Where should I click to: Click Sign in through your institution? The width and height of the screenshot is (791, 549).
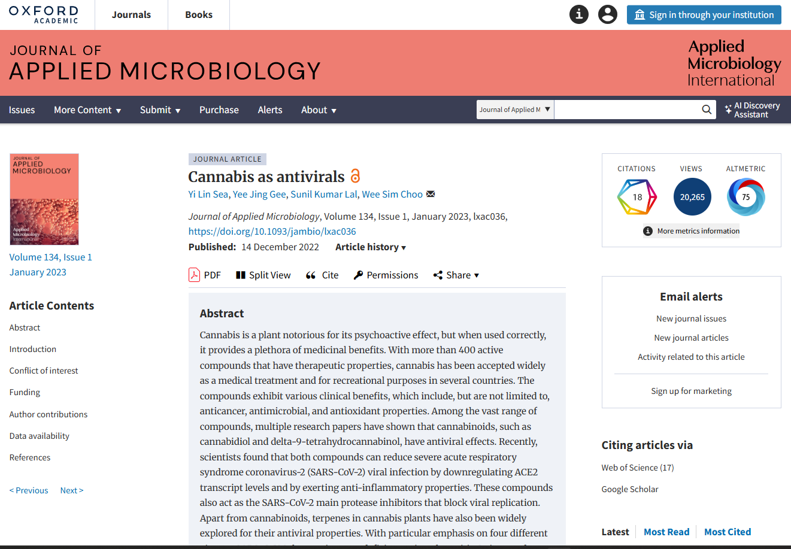click(x=704, y=15)
